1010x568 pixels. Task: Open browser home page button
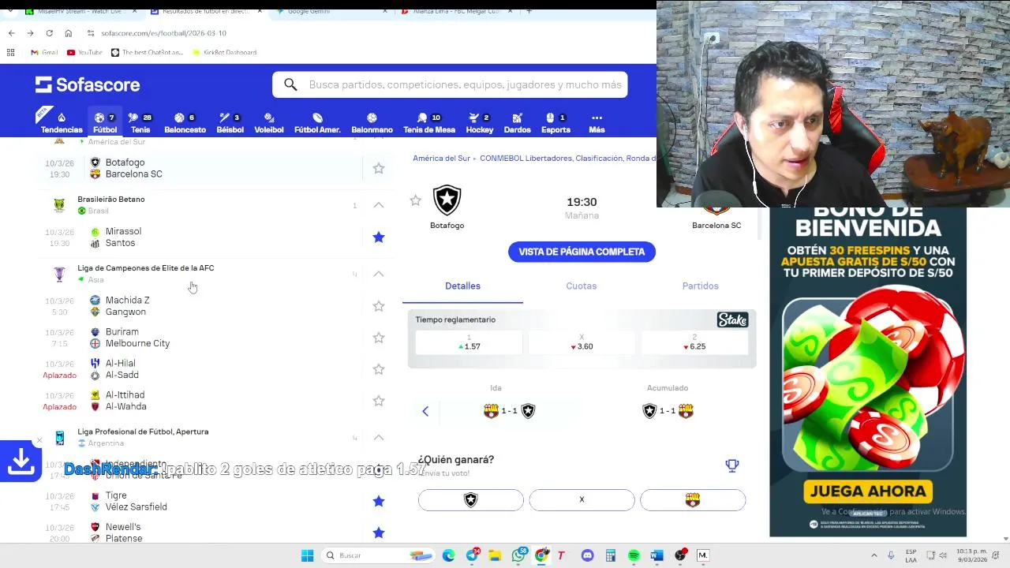[x=69, y=33]
